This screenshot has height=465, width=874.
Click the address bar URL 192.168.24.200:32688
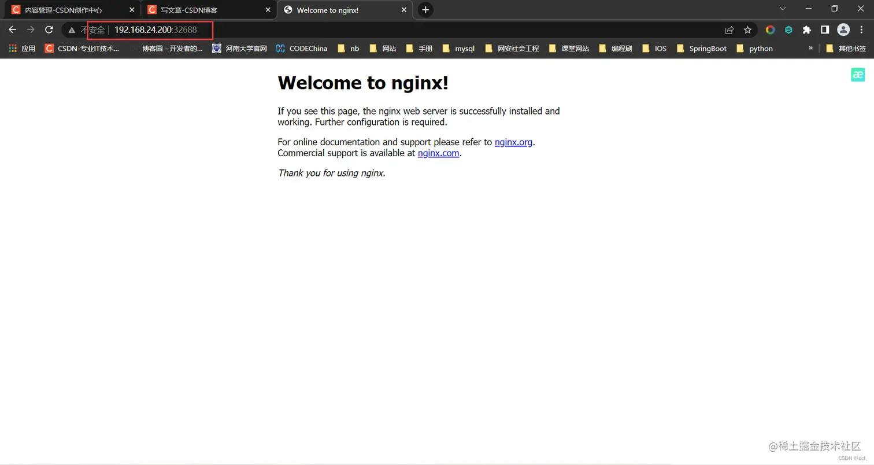[155, 29]
